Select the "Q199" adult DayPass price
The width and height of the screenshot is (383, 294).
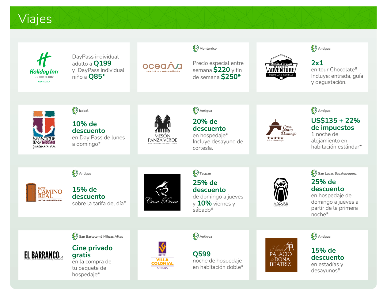[103, 63]
